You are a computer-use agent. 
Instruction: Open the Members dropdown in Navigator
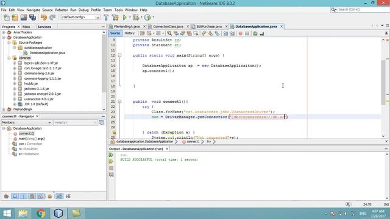26,122
